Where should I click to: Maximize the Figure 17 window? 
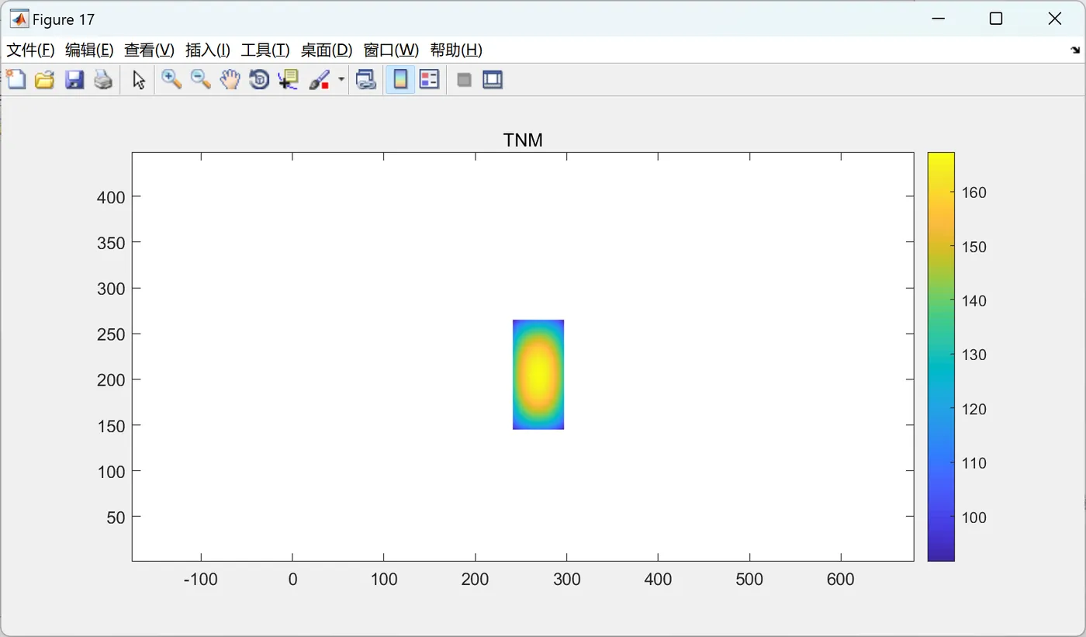click(x=996, y=19)
